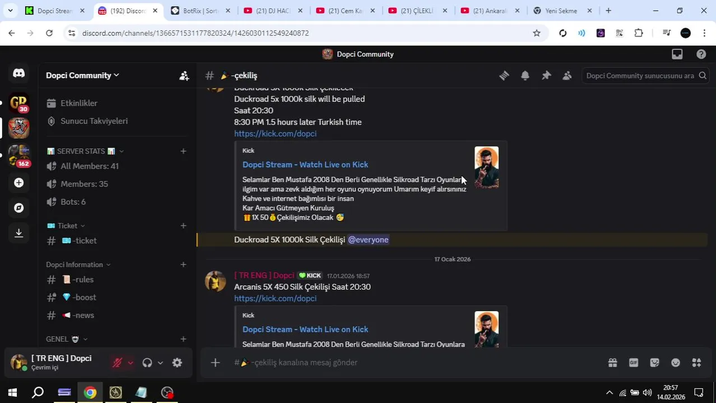
Task: Click [ TR ENG ] Dopci message author name
Action: 264,275
